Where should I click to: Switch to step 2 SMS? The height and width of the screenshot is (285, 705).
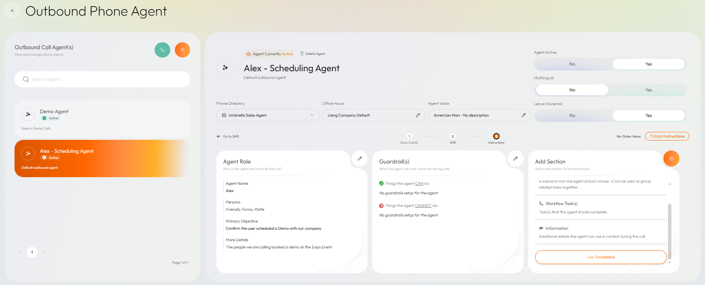(453, 136)
